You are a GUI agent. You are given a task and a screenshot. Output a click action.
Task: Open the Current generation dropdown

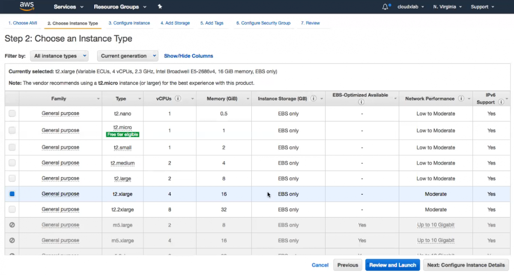(127, 56)
